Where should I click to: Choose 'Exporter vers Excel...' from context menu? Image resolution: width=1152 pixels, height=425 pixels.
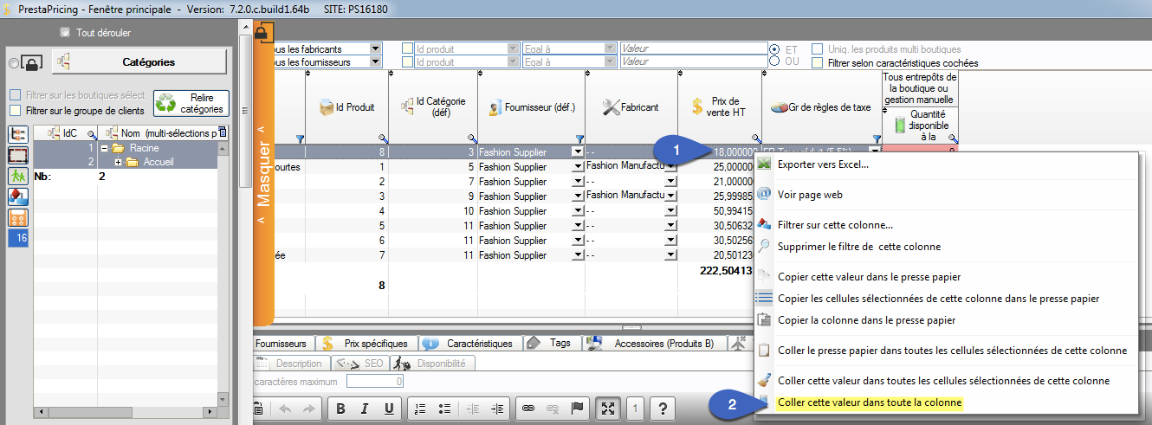[x=823, y=164]
